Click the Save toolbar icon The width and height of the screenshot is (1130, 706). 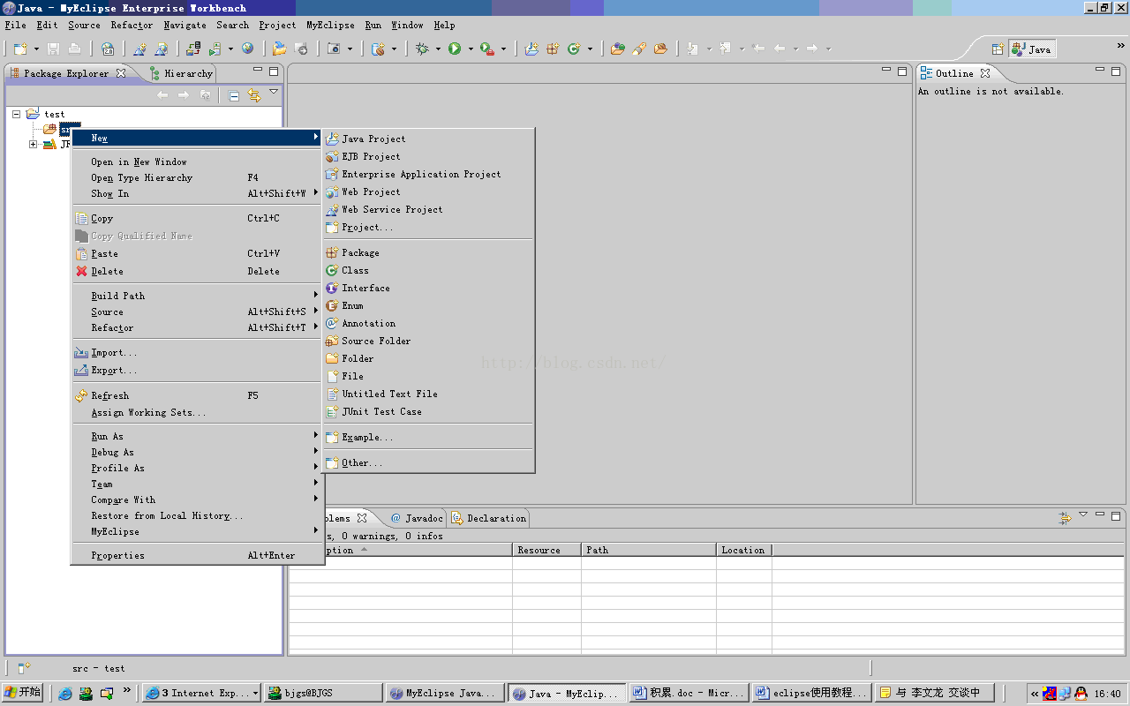tap(53, 49)
